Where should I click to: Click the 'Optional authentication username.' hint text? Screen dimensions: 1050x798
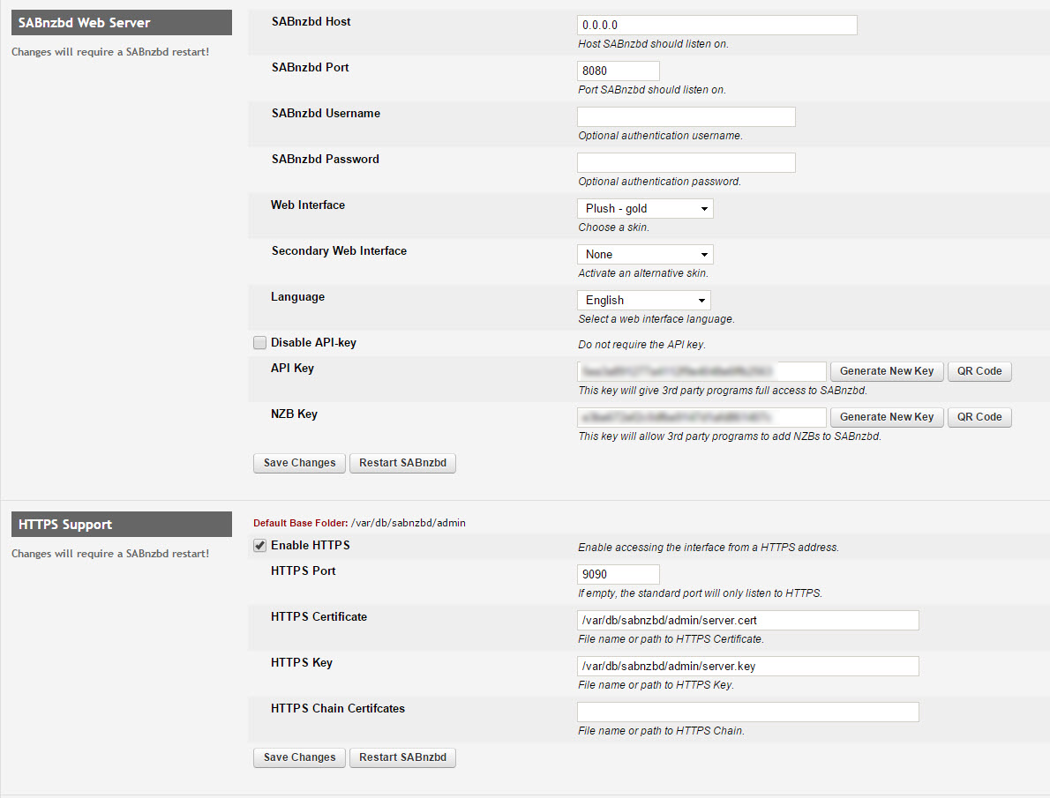click(x=660, y=136)
